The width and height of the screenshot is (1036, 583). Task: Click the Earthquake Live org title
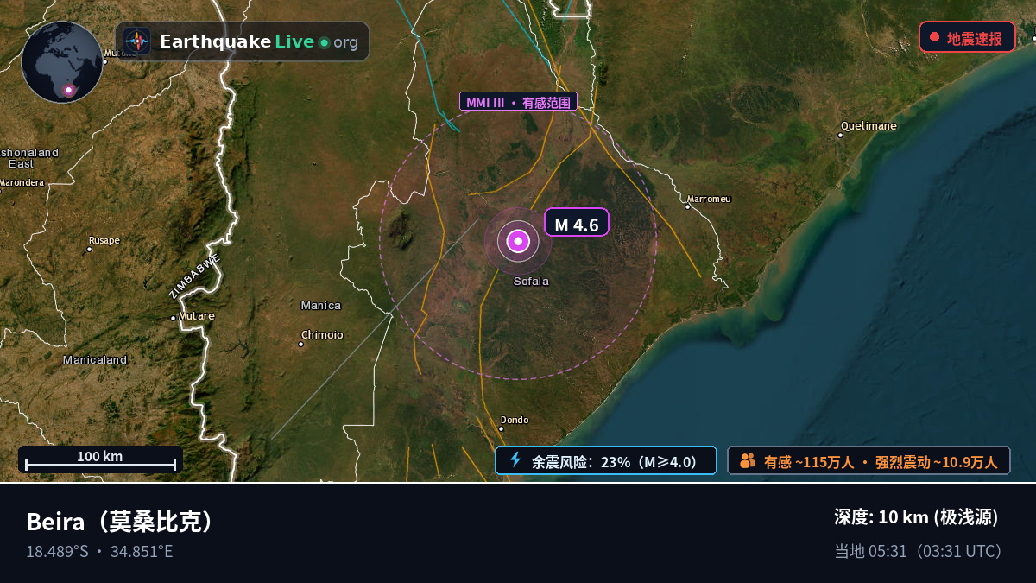point(259,41)
